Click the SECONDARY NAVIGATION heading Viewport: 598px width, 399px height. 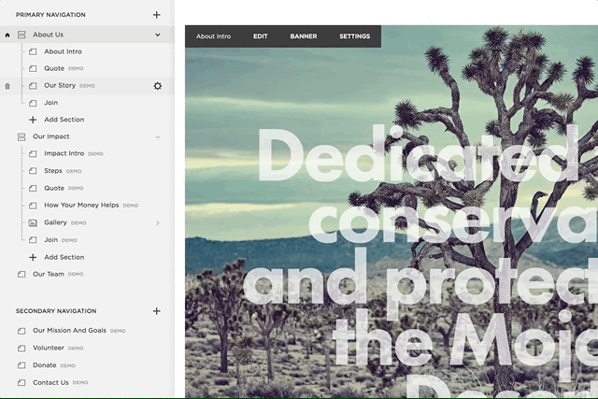(56, 311)
